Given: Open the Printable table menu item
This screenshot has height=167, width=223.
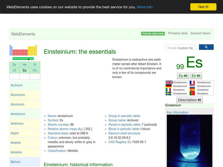Looking at the screenshot, I should 178,33.
